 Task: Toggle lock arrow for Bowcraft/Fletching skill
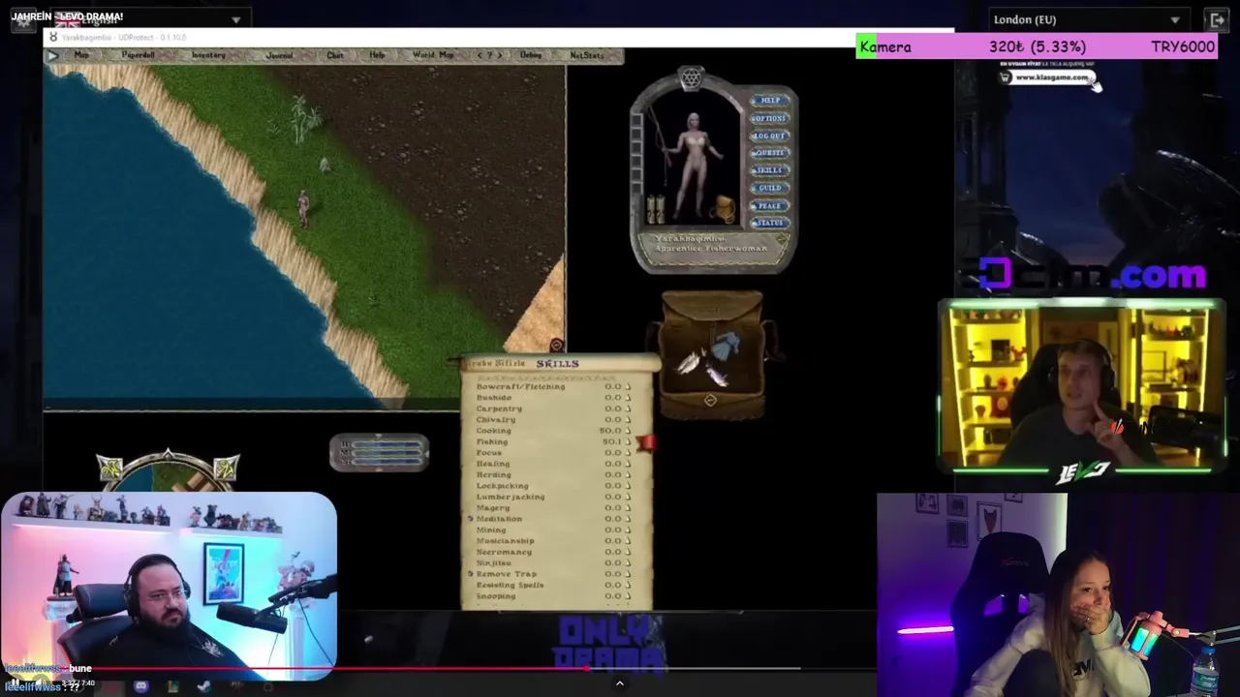[x=628, y=387]
